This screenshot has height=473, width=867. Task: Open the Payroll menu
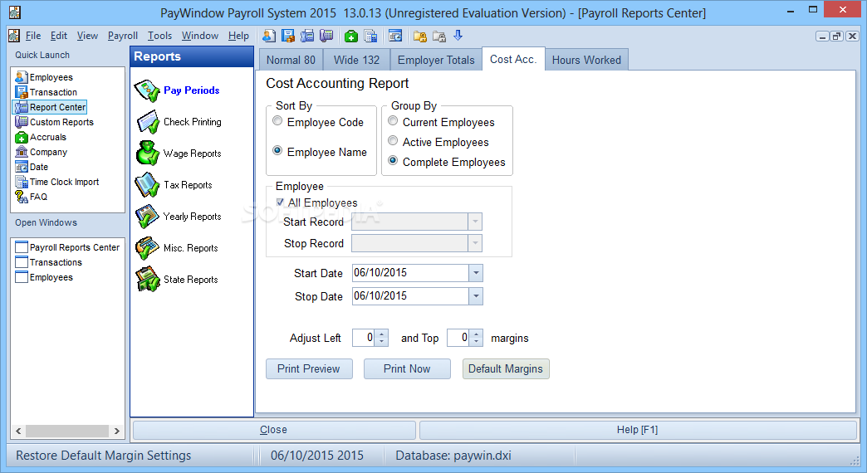coord(123,36)
